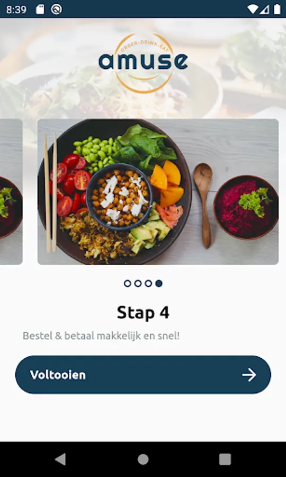286x477 pixels.
Task: Tap the food bowl carousel image
Action: click(x=158, y=191)
